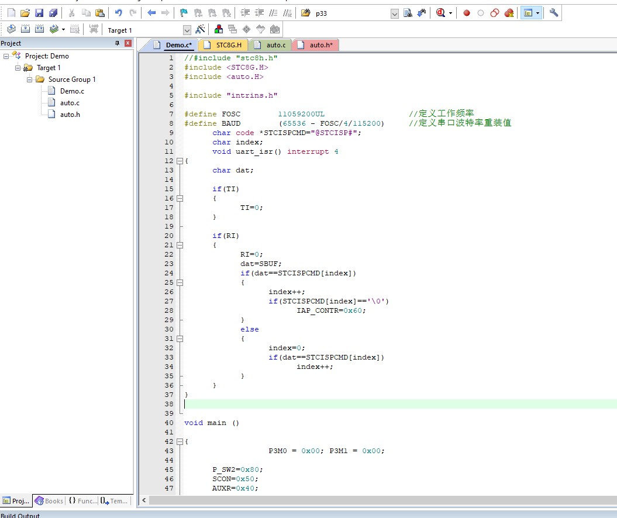The height and width of the screenshot is (518, 617).
Task: Translate the current file
Action: click(12, 29)
